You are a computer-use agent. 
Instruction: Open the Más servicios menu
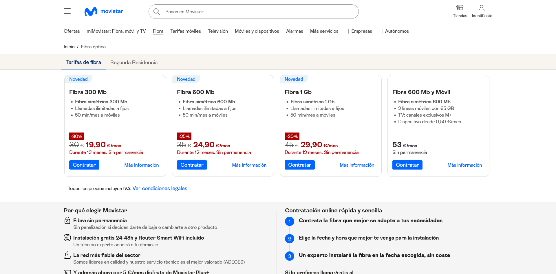click(324, 31)
